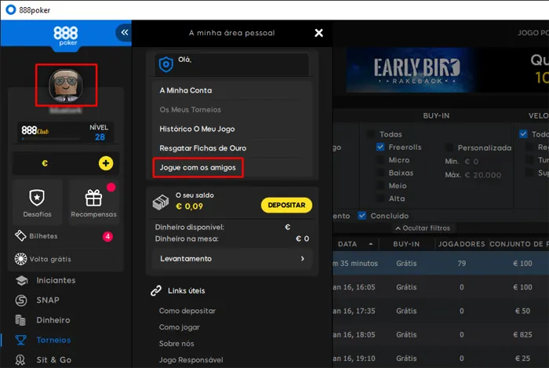The height and width of the screenshot is (368, 549).
Task: Open the 888 Club level panel
Action: click(65, 132)
